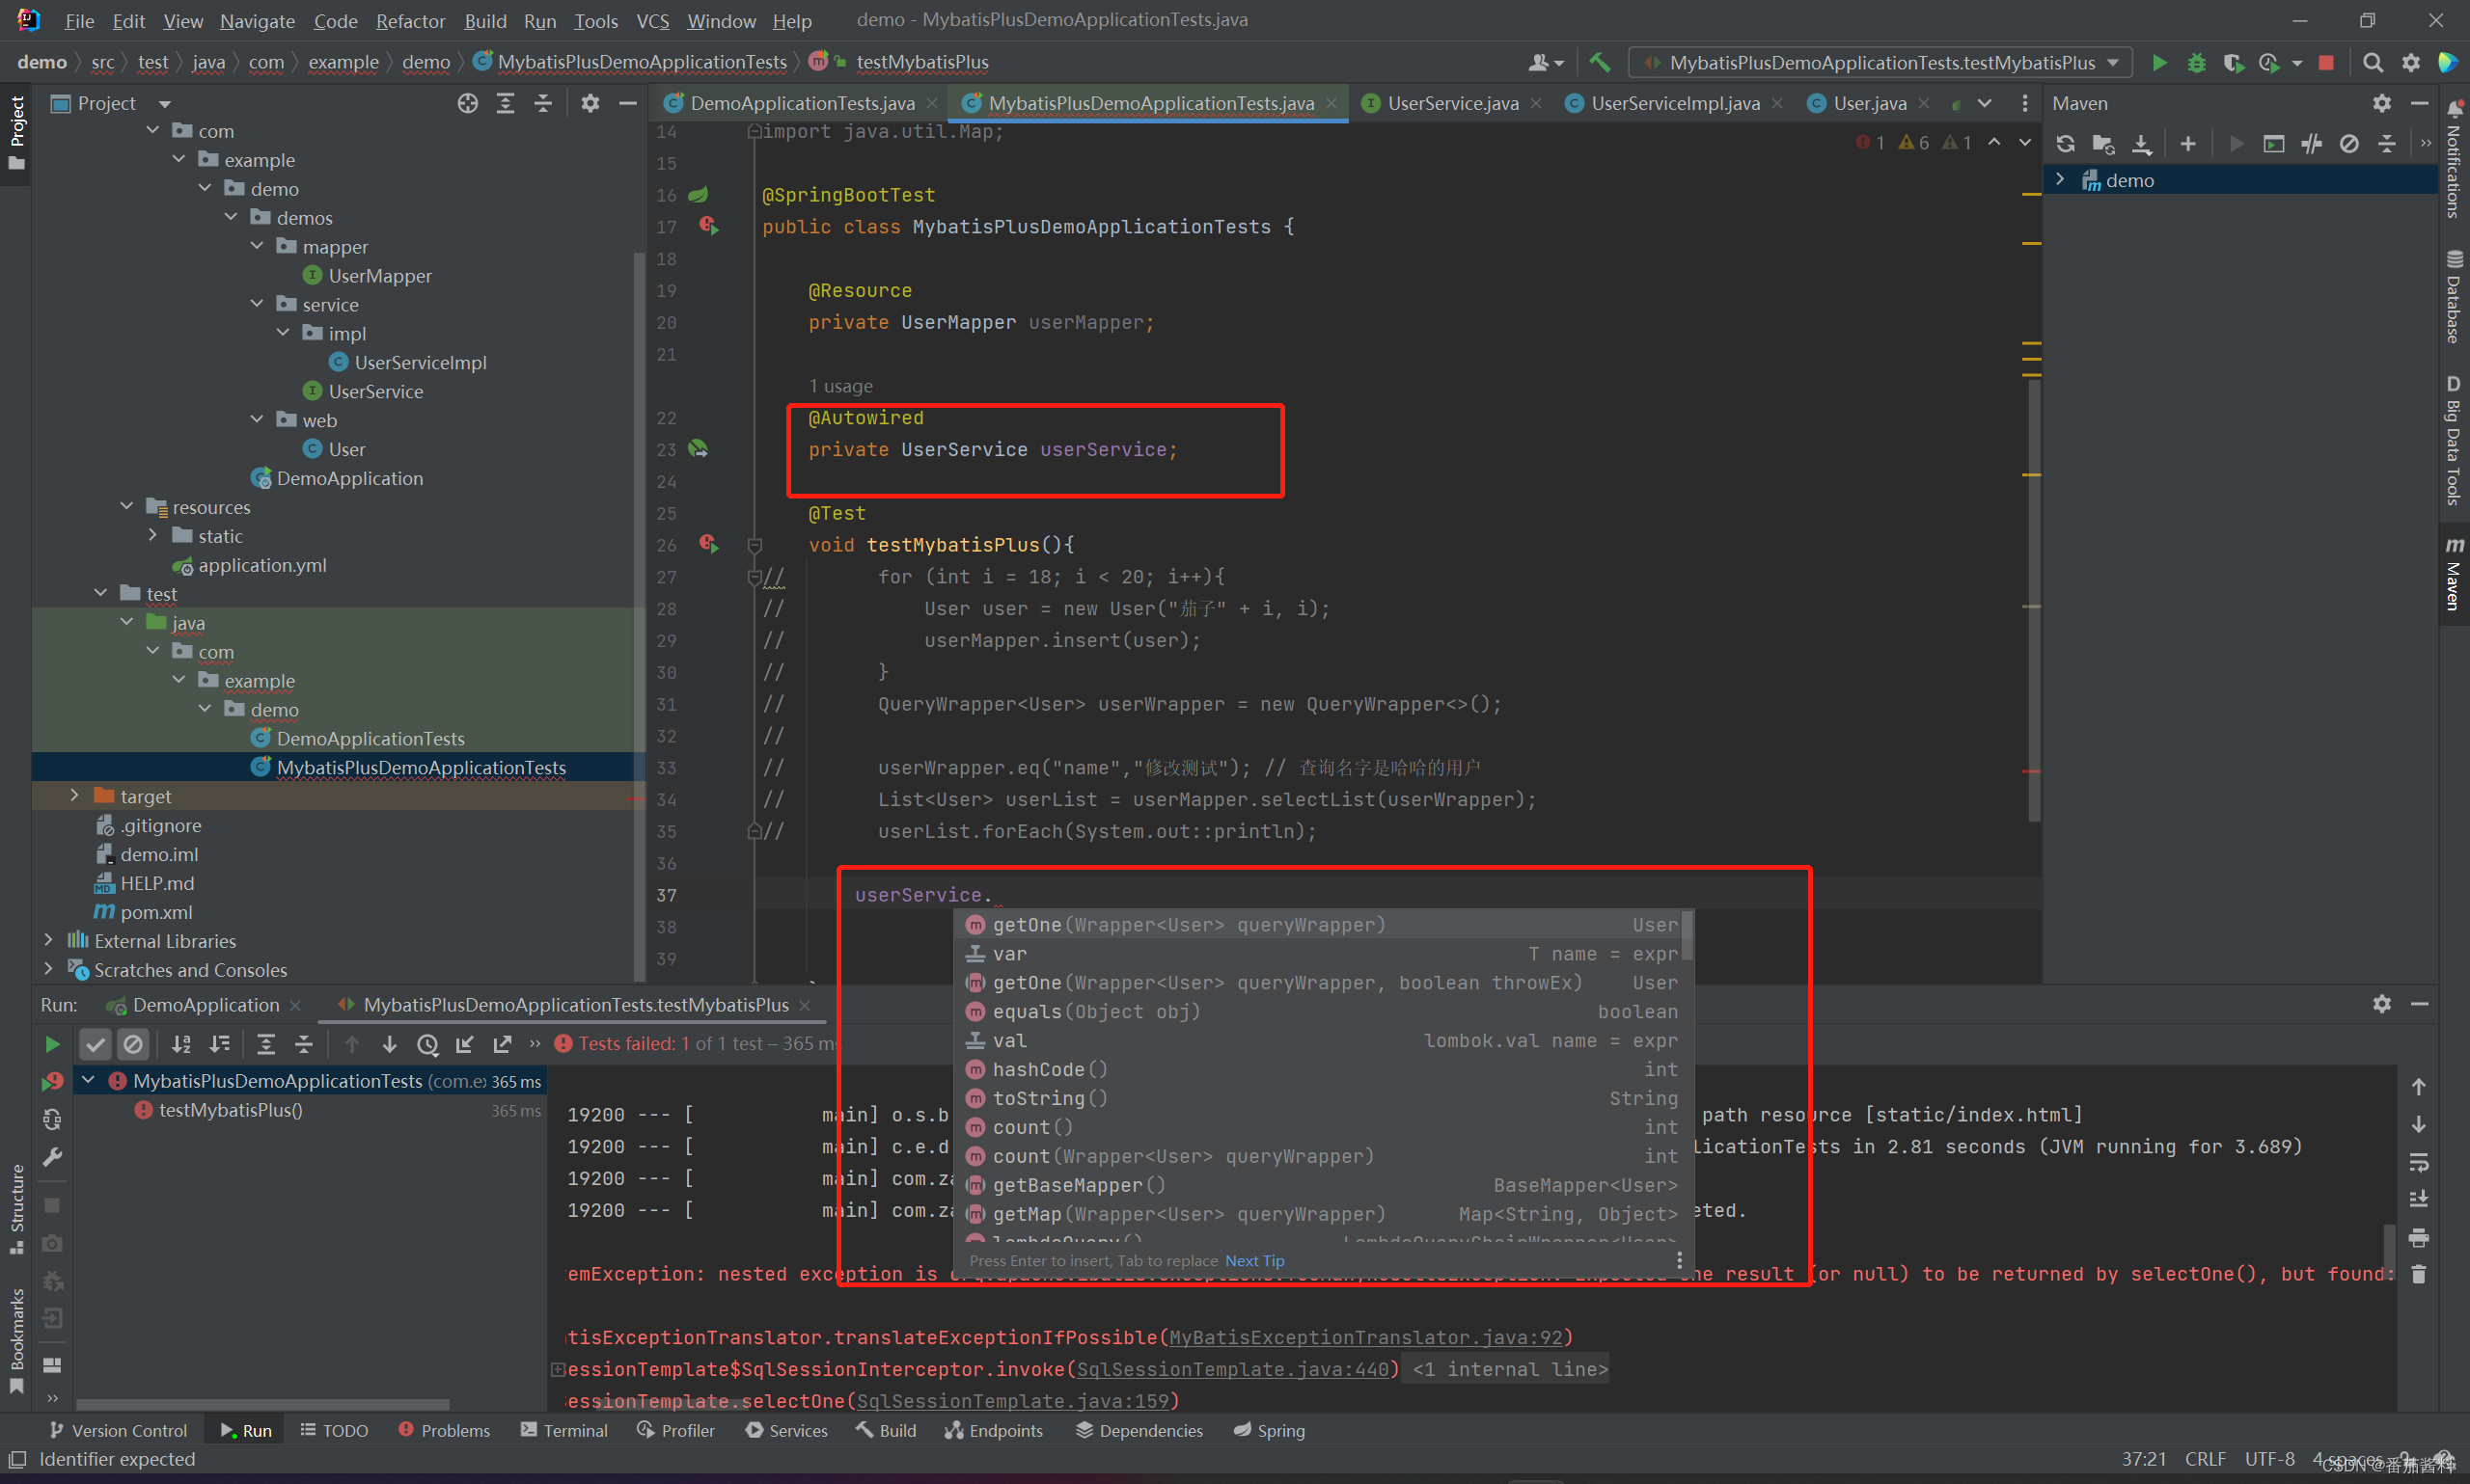This screenshot has height=1484, width=2470.
Task: Open the Services tool window
Action: [x=787, y=1431]
